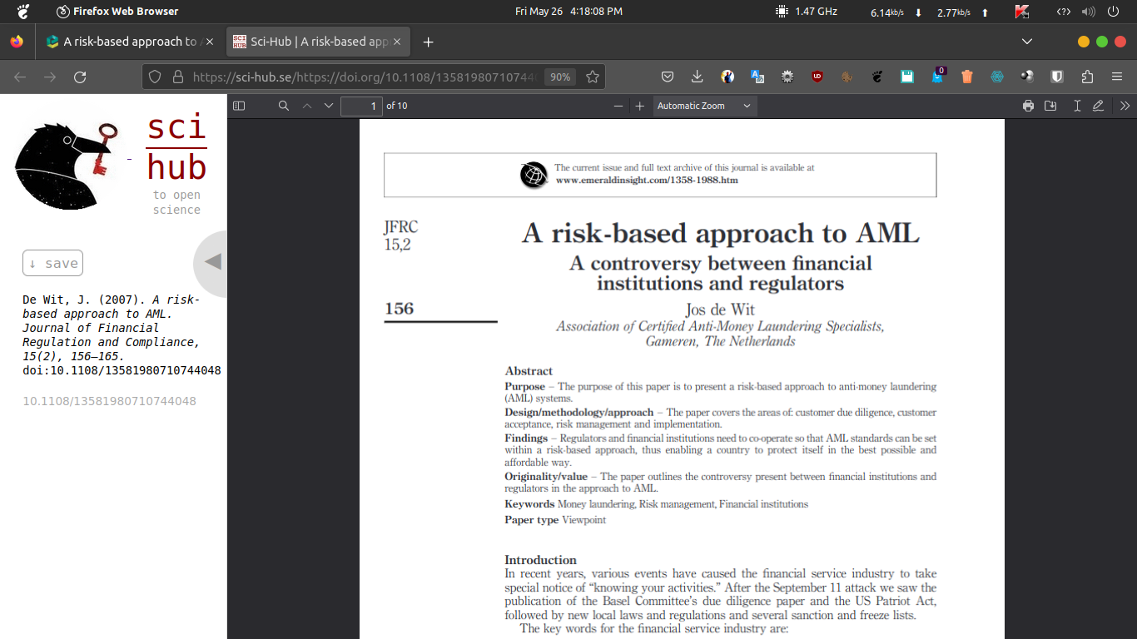
Task: Click the sci hub title text
Action: pyautogui.click(x=176, y=148)
